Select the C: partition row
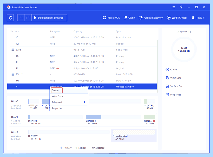 tap(82, 37)
